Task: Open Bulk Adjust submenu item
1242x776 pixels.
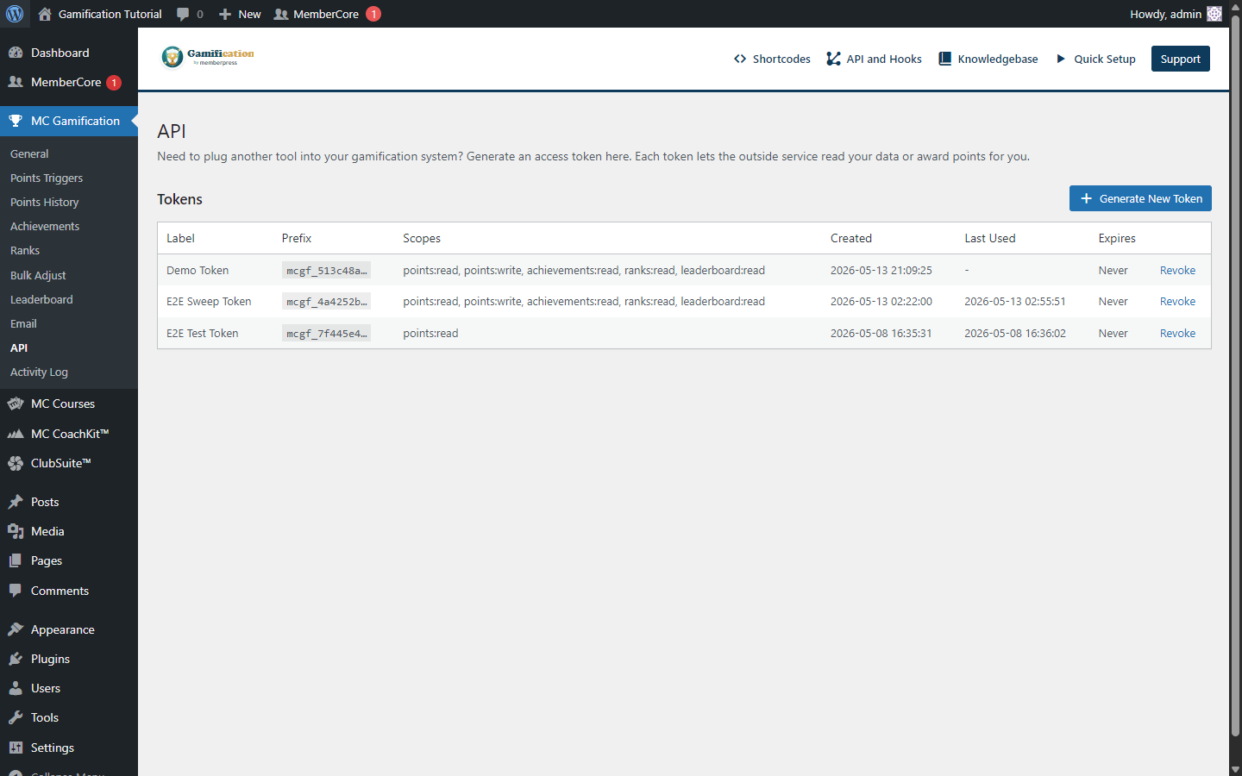Action: pos(38,275)
